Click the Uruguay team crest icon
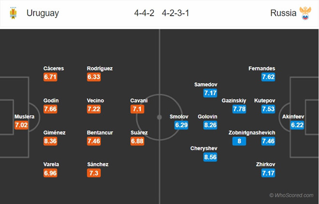 pos(13,14)
